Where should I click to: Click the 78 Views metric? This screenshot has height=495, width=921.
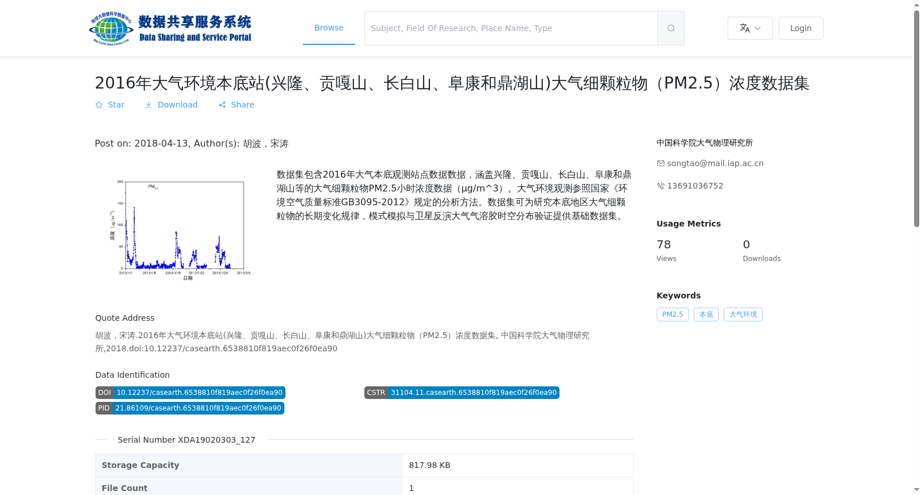[x=667, y=251]
